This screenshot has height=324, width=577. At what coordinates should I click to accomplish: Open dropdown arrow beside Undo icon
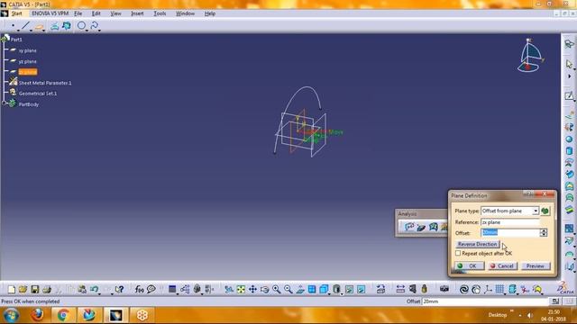(99, 293)
